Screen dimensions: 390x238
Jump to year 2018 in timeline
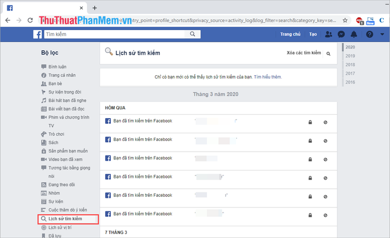[350, 65]
